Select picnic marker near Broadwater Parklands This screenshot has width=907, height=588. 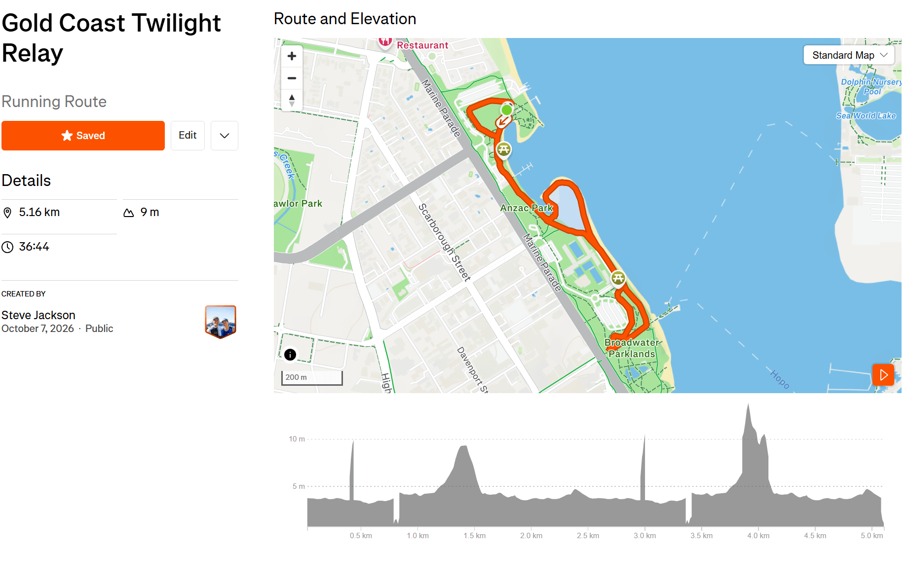click(x=618, y=278)
